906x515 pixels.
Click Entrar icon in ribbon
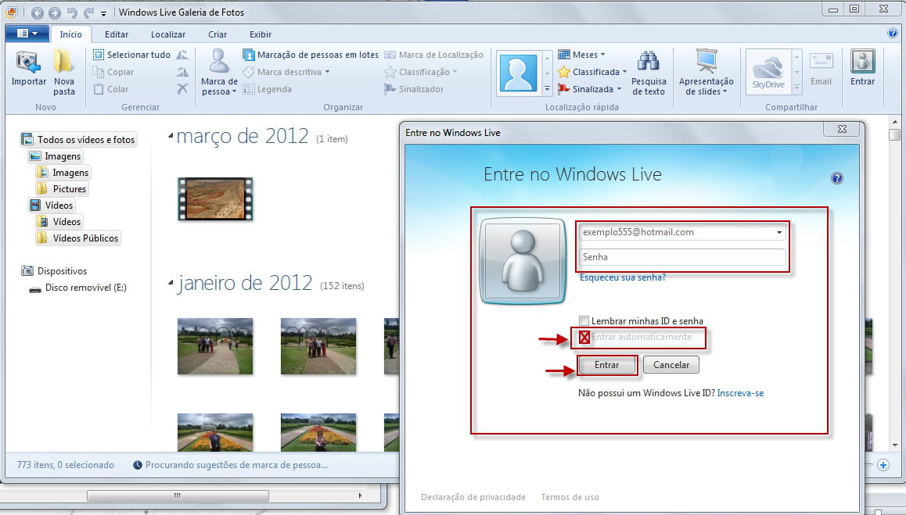[x=862, y=62]
